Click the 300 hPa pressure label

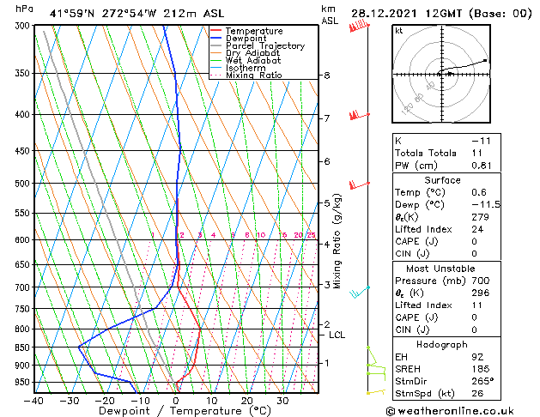[24, 26]
